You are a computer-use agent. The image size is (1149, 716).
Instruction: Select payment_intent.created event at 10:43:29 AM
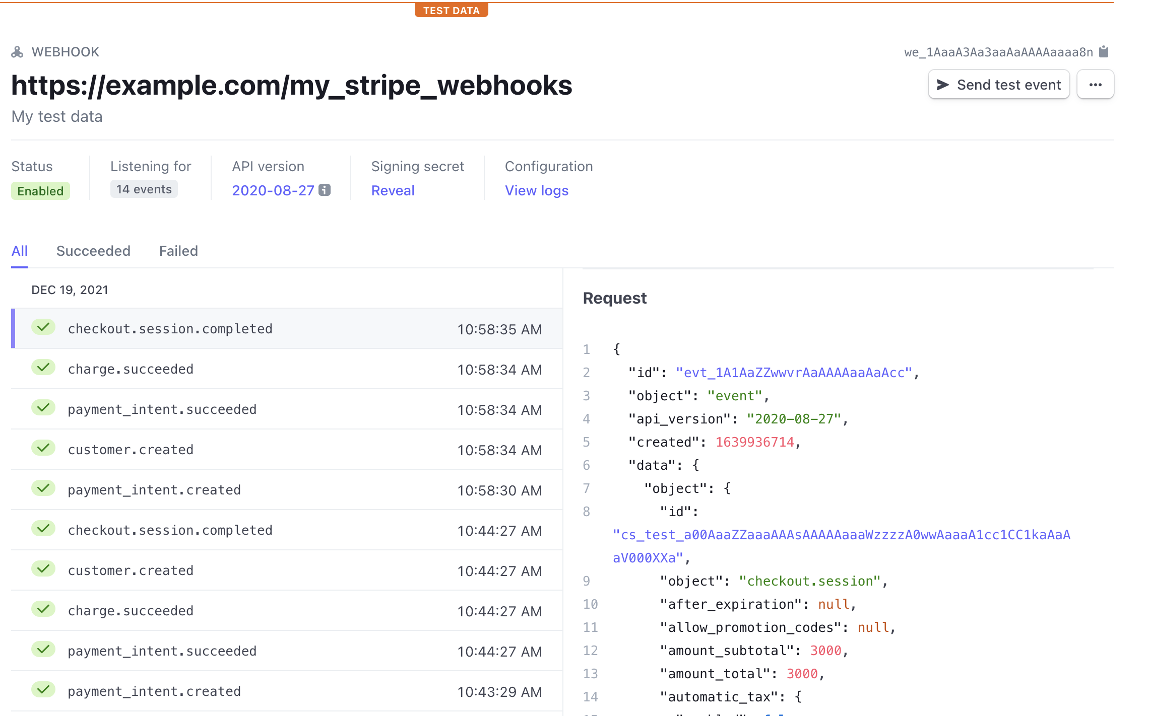[x=287, y=691]
